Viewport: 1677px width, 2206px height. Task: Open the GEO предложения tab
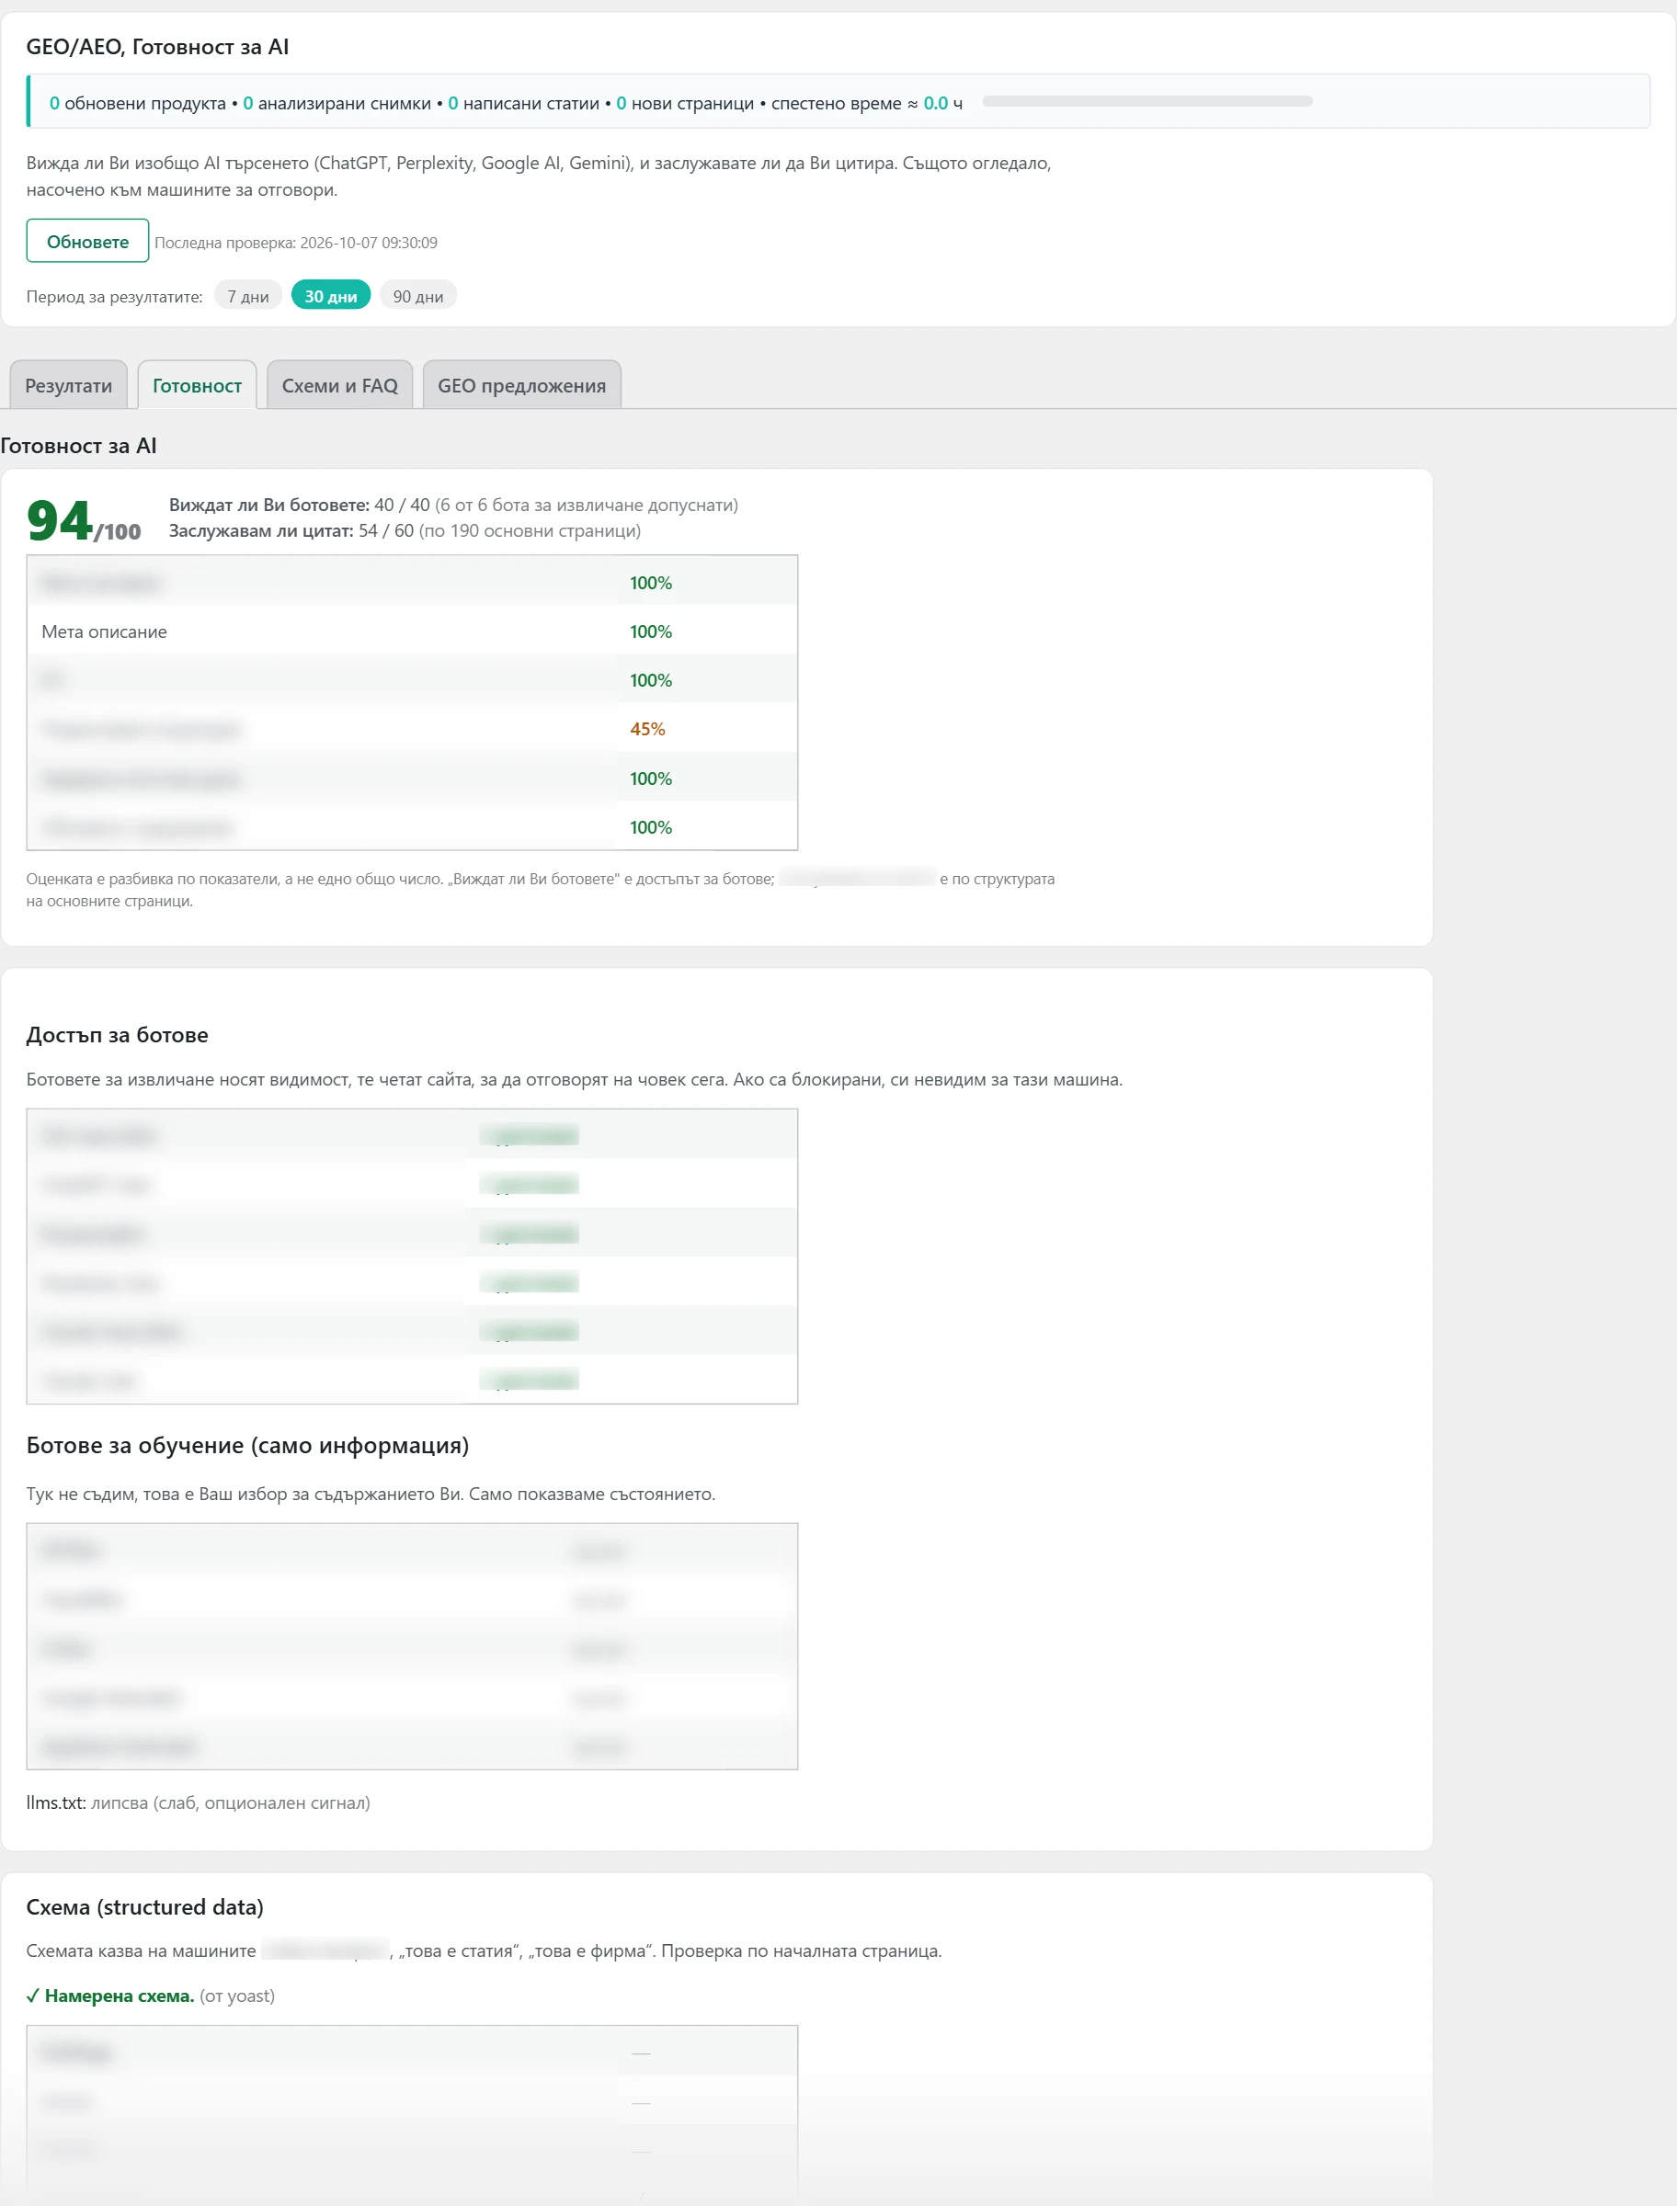click(521, 385)
